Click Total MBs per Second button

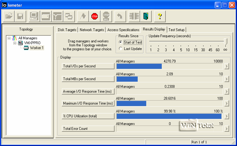88,79
